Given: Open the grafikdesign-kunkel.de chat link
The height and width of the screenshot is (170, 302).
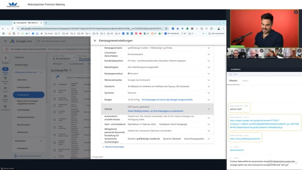Looking at the screenshot, I should pyautogui.click(x=245, y=138).
